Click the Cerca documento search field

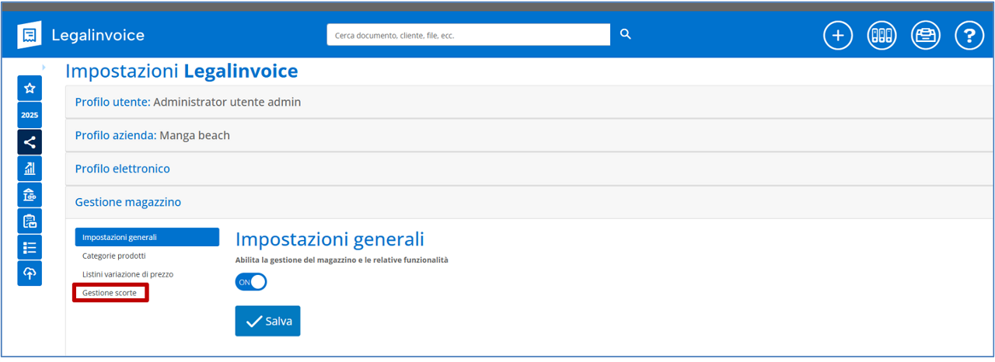coord(468,35)
